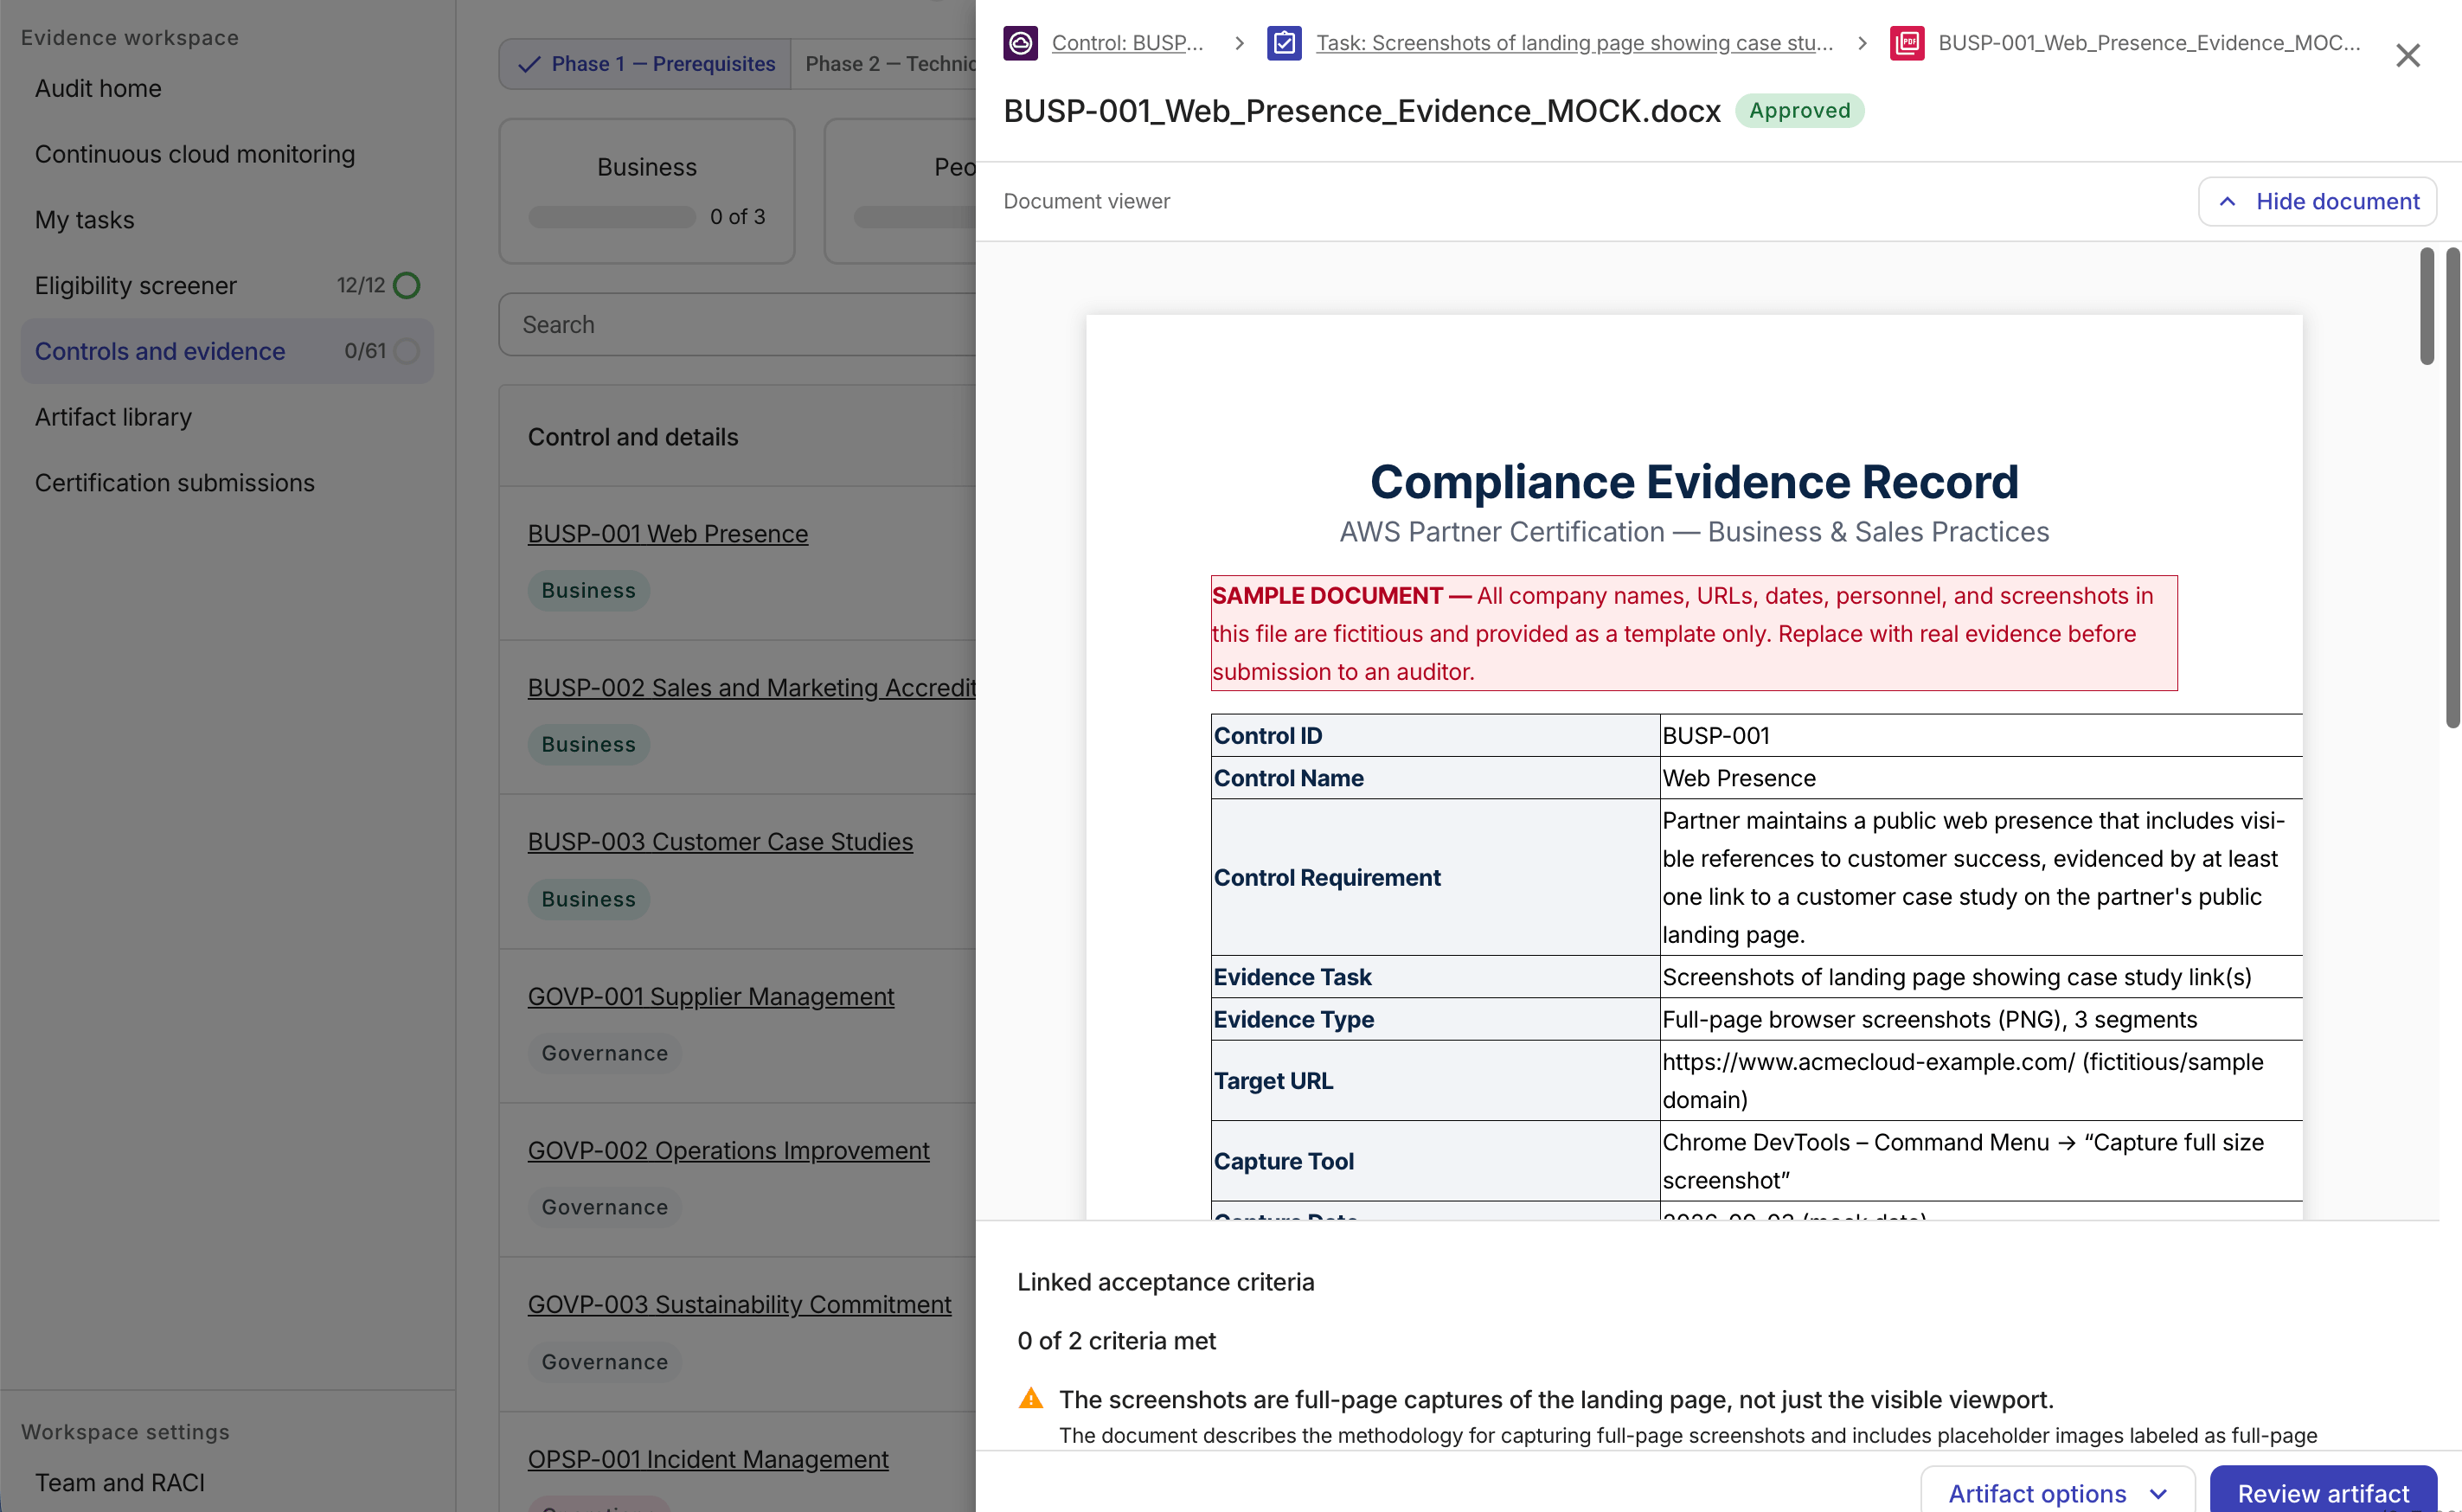Click the Task breadcrumb checkmark icon
Image resolution: width=2462 pixels, height=1512 pixels.
[1284, 43]
